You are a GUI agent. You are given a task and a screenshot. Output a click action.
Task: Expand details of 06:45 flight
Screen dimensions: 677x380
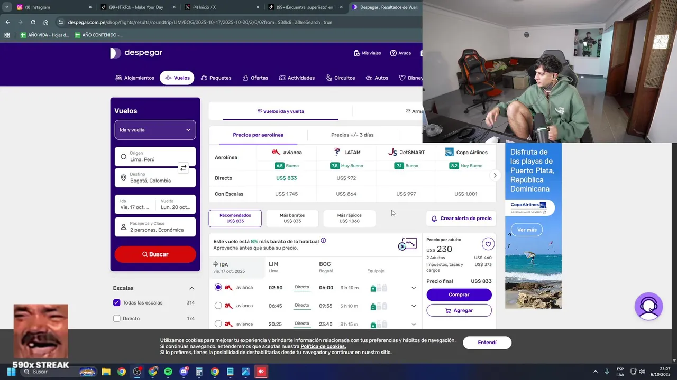click(414, 306)
